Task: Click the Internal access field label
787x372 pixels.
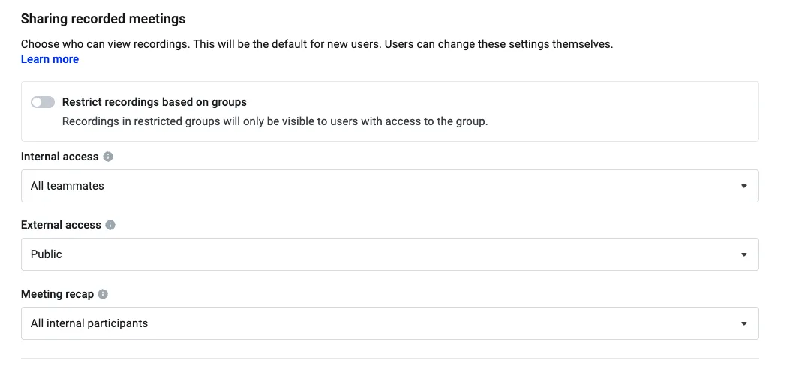Action: [x=60, y=157]
